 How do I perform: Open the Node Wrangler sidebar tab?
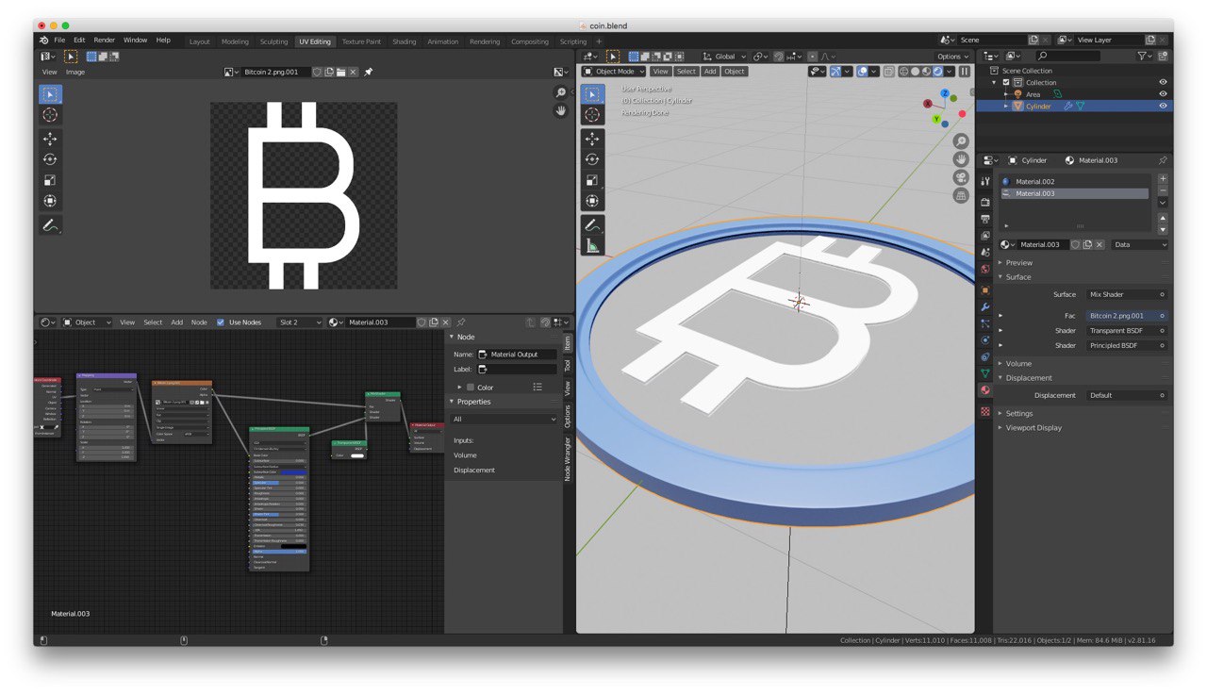[x=568, y=458]
